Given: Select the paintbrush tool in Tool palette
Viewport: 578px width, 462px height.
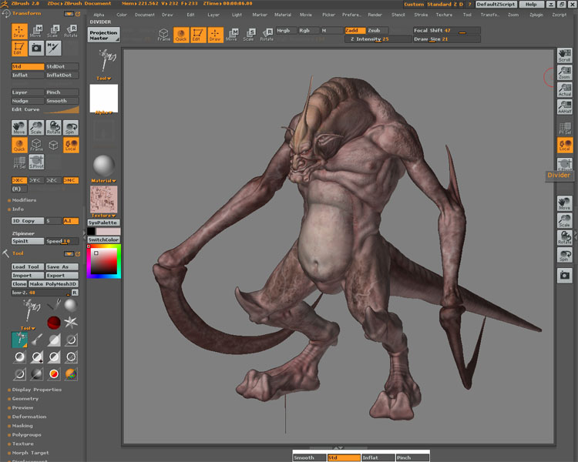Looking at the screenshot, I should point(36,340).
